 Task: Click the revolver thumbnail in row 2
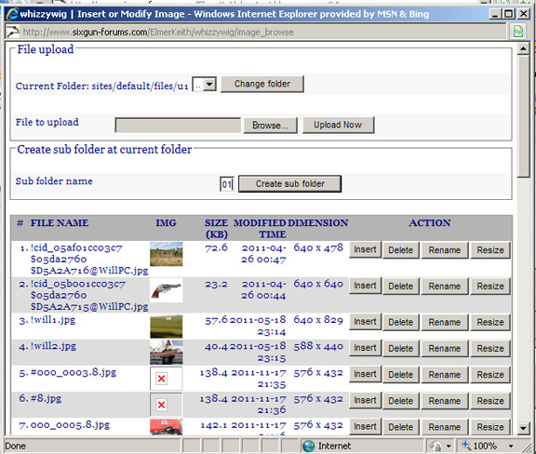click(167, 290)
